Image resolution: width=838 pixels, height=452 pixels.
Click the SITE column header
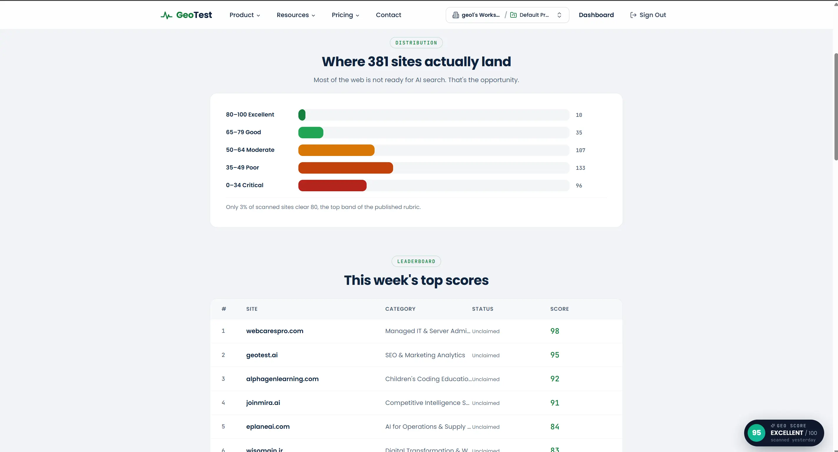pos(252,309)
